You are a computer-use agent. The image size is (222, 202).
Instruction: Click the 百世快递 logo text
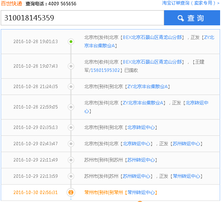click(x=12, y=3)
